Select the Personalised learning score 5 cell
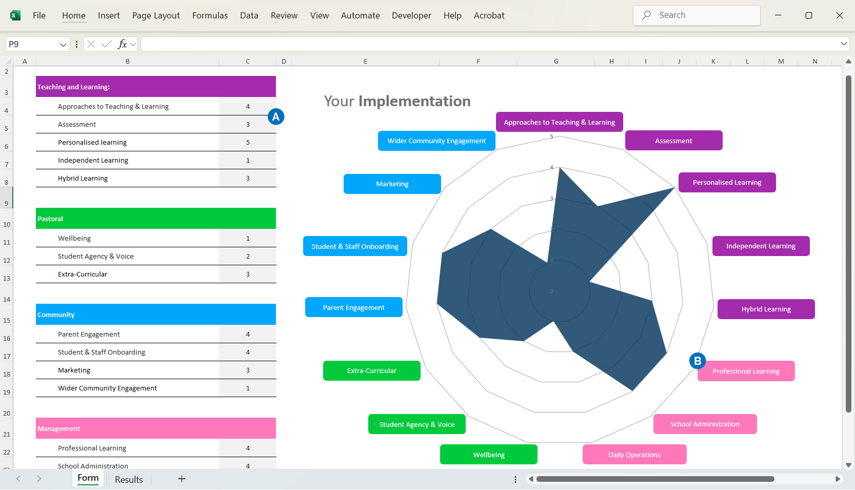Screen dimensions: 855x490 (x=248, y=142)
